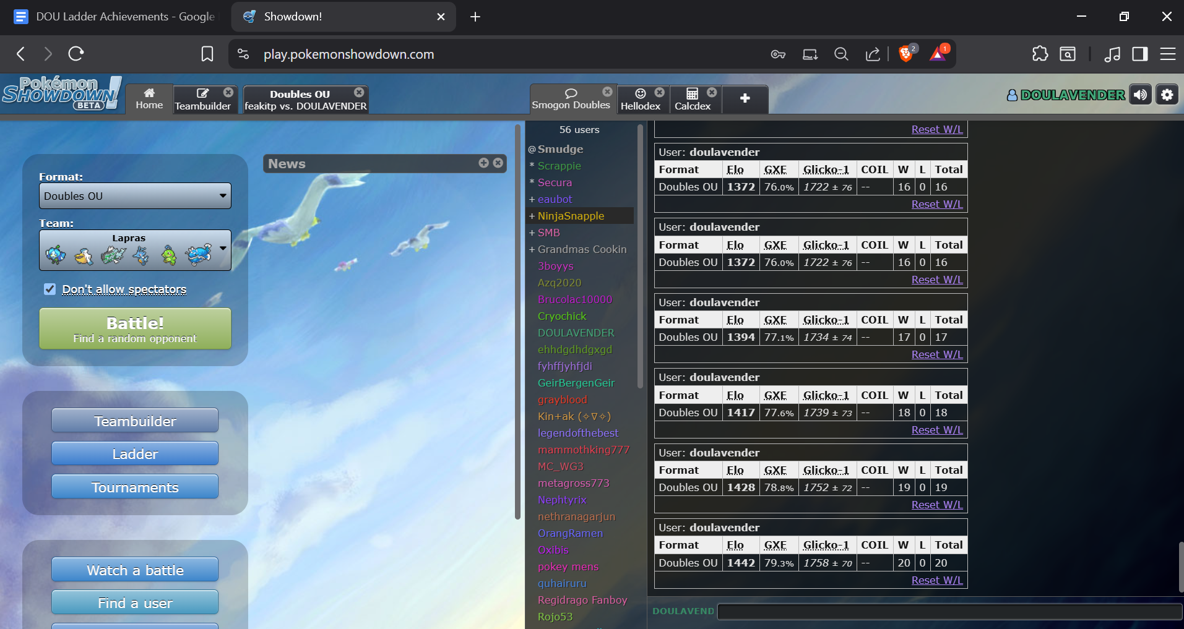
Task: Close the News panel
Action: 498,163
